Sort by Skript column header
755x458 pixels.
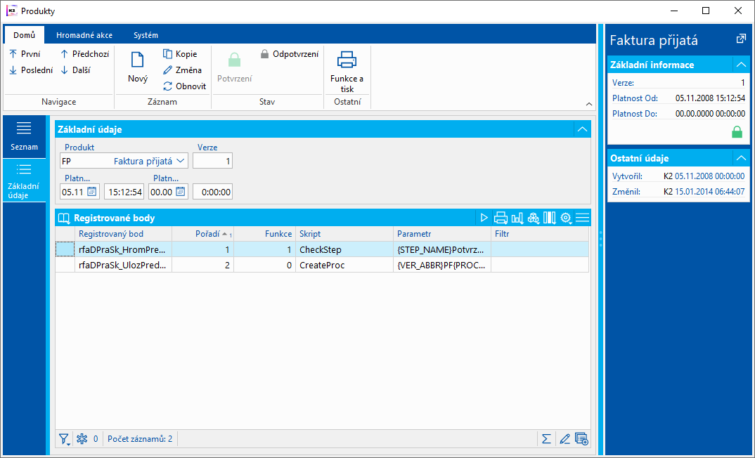point(344,234)
